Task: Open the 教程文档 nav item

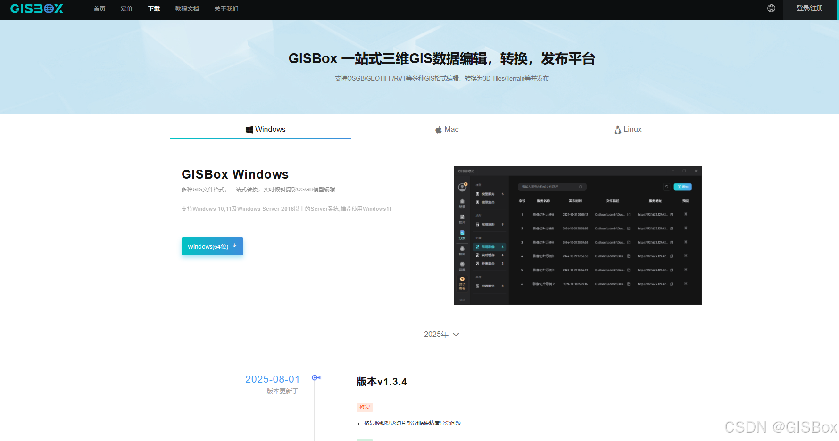Action: coord(187,8)
